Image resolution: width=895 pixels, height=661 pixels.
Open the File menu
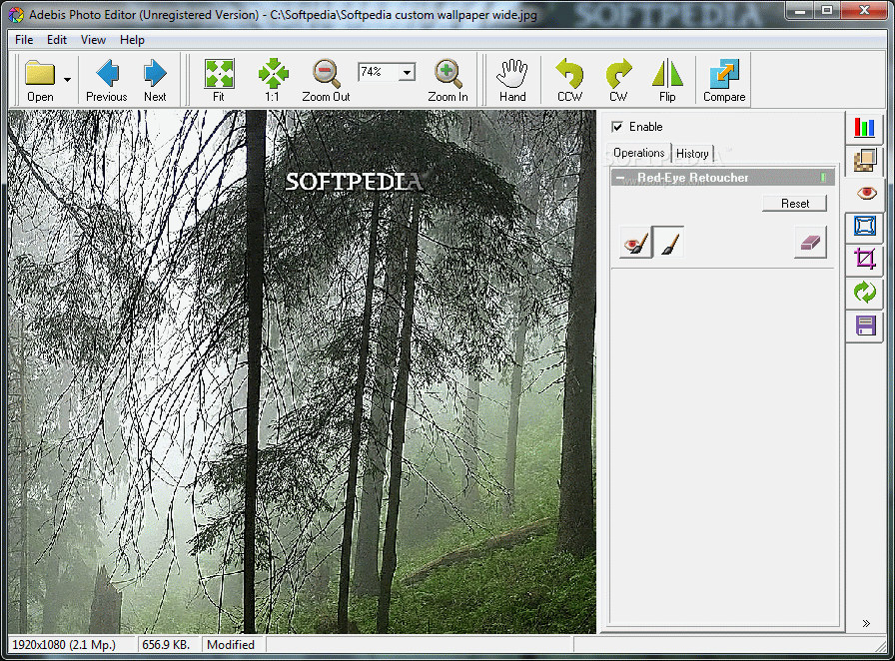point(24,40)
